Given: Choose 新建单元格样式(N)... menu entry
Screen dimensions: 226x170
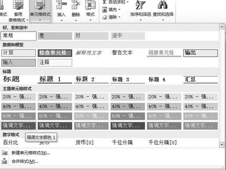Looking at the screenshot, I should [31, 153].
